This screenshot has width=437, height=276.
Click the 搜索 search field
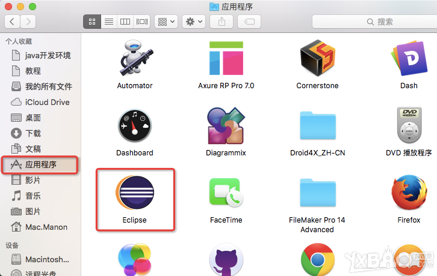point(374,22)
